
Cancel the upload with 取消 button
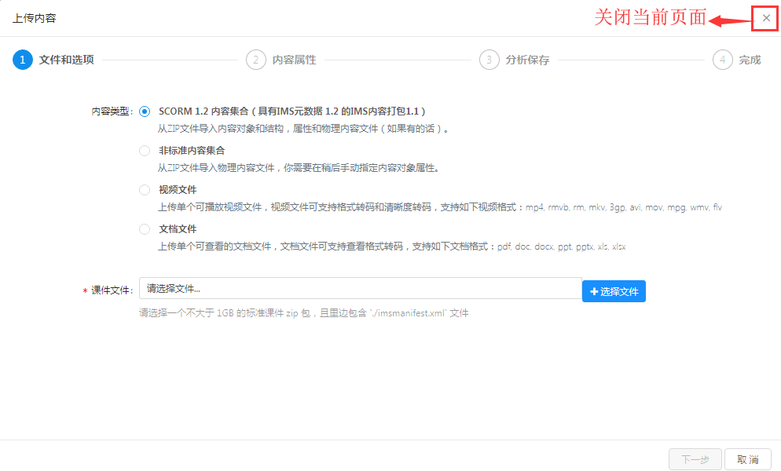[748, 459]
